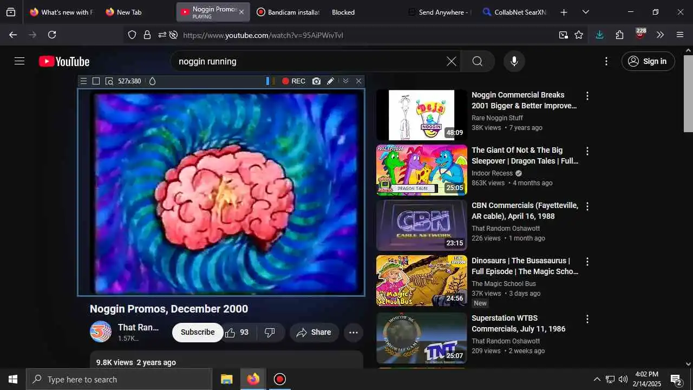
Task: Open Firefox application menu
Action: tap(680, 35)
